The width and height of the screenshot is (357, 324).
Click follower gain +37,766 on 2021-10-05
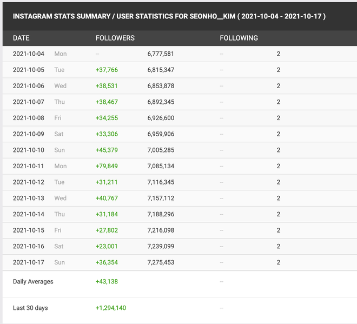pyautogui.click(x=107, y=70)
